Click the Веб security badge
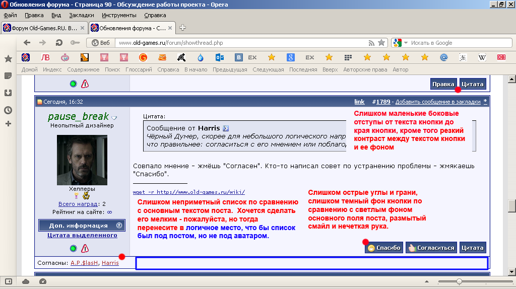The height and width of the screenshot is (289, 516). [101, 43]
